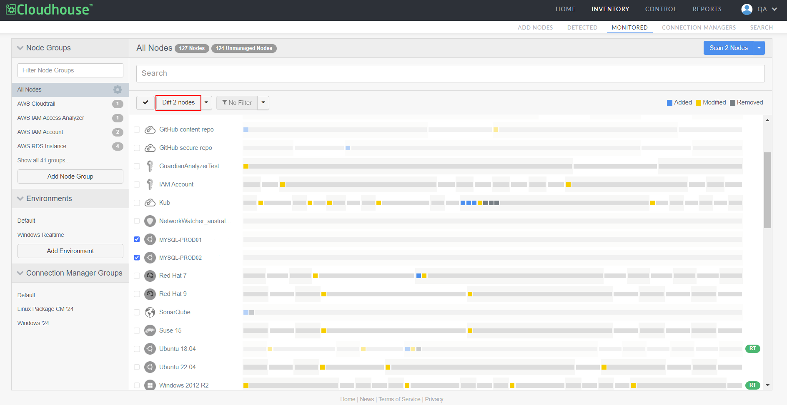This screenshot has width=787, height=405.
Task: Tick the IAM Account checkbox
Action: (137, 184)
